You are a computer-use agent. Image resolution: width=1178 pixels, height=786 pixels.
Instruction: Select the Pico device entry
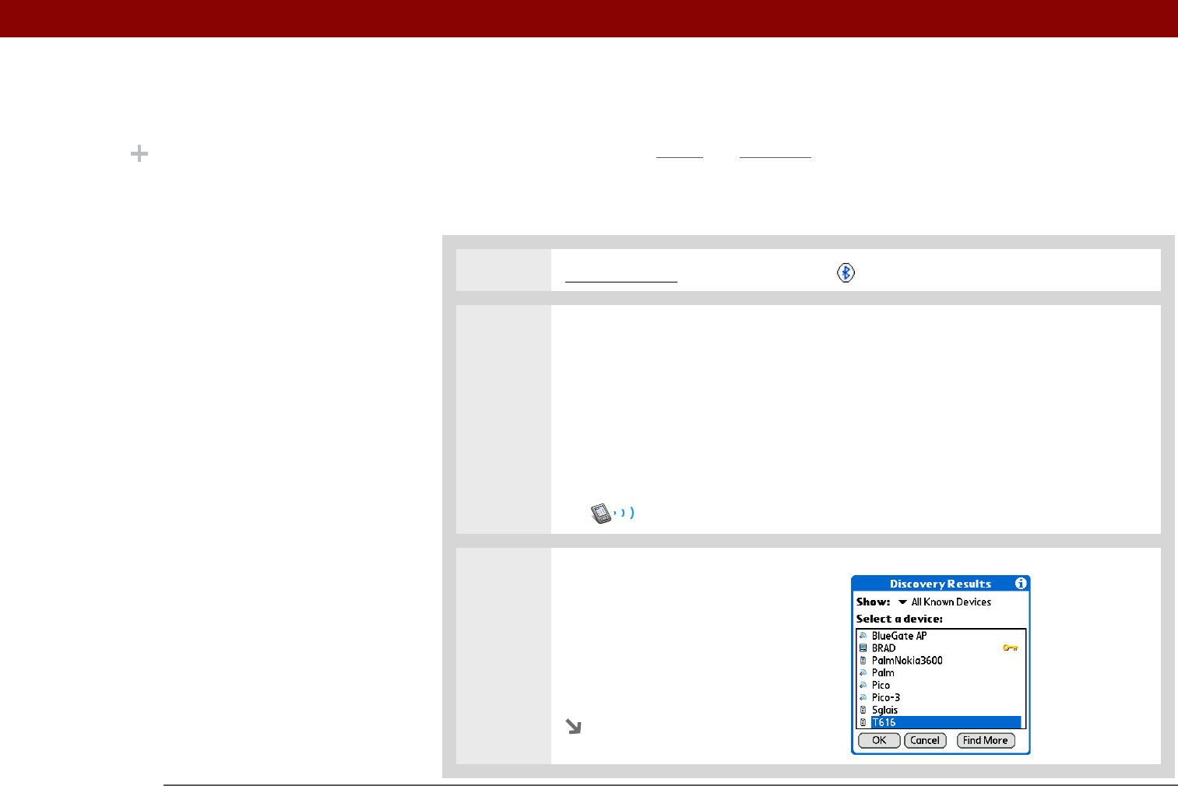881,686
